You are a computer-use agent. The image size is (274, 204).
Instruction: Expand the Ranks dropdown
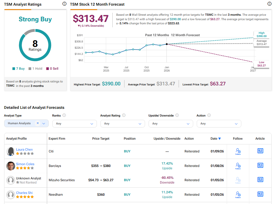[74, 124]
